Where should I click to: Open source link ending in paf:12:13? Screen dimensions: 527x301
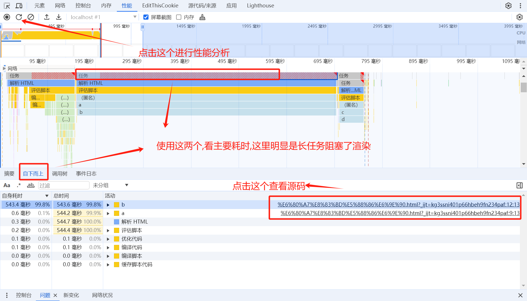[x=398, y=205]
